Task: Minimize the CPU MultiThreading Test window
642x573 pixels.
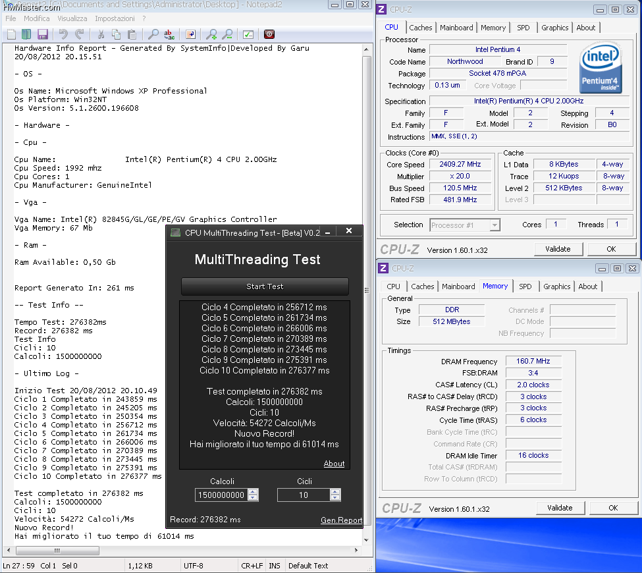Action: point(327,232)
